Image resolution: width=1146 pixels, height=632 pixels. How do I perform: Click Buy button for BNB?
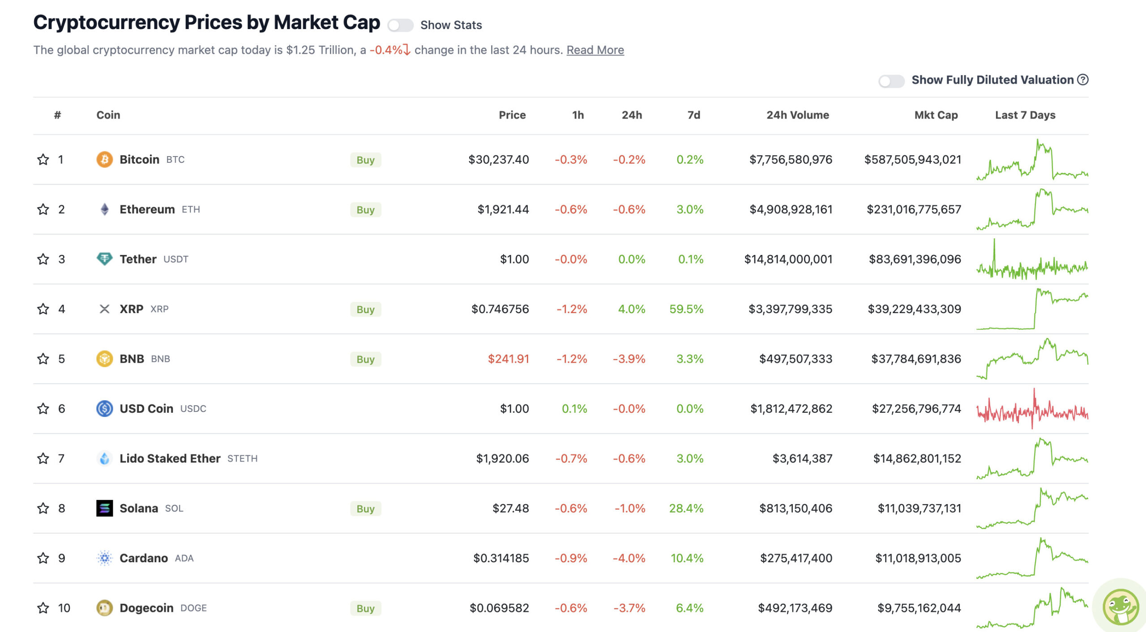click(366, 359)
